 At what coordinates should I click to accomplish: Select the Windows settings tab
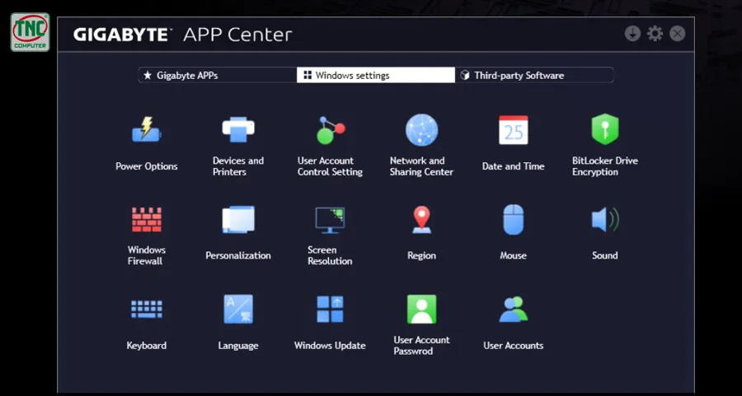[x=376, y=75]
